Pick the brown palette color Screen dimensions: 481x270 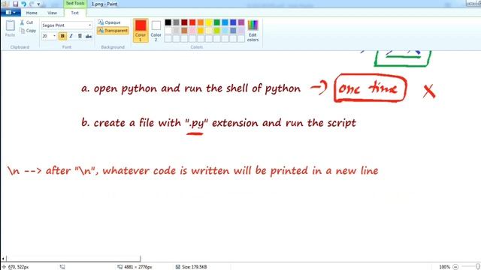point(184,30)
